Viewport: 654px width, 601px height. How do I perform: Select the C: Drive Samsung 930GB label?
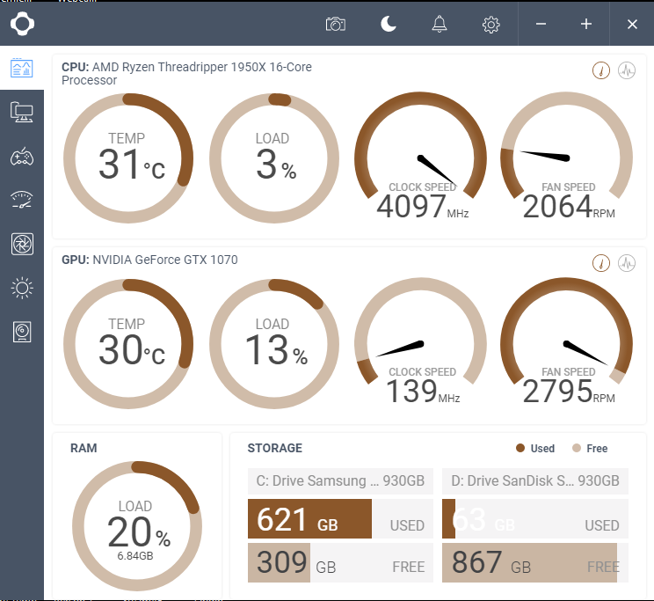click(340, 480)
